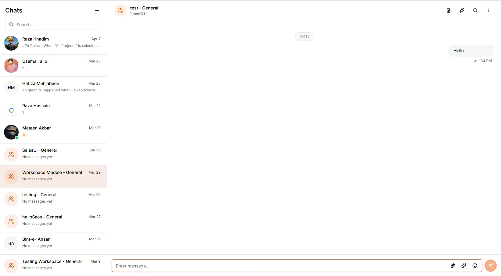Image resolution: width=501 pixels, height=276 pixels.
Task: Click testing - General group icon
Action: coord(11,199)
